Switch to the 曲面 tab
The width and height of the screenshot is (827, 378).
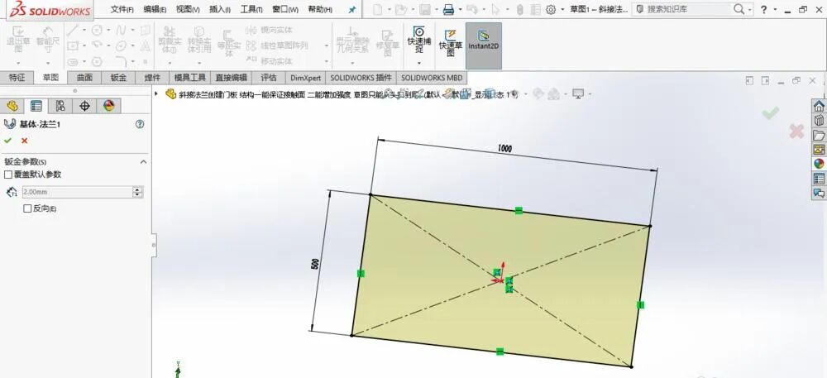[84, 78]
